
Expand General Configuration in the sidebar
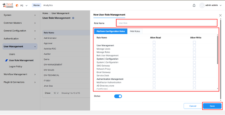click(x=20, y=31)
